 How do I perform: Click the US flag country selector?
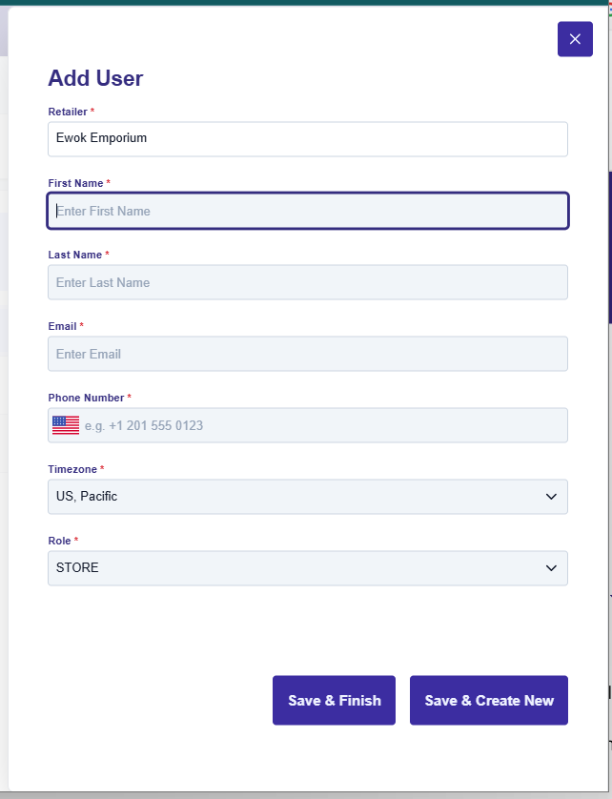click(x=66, y=425)
